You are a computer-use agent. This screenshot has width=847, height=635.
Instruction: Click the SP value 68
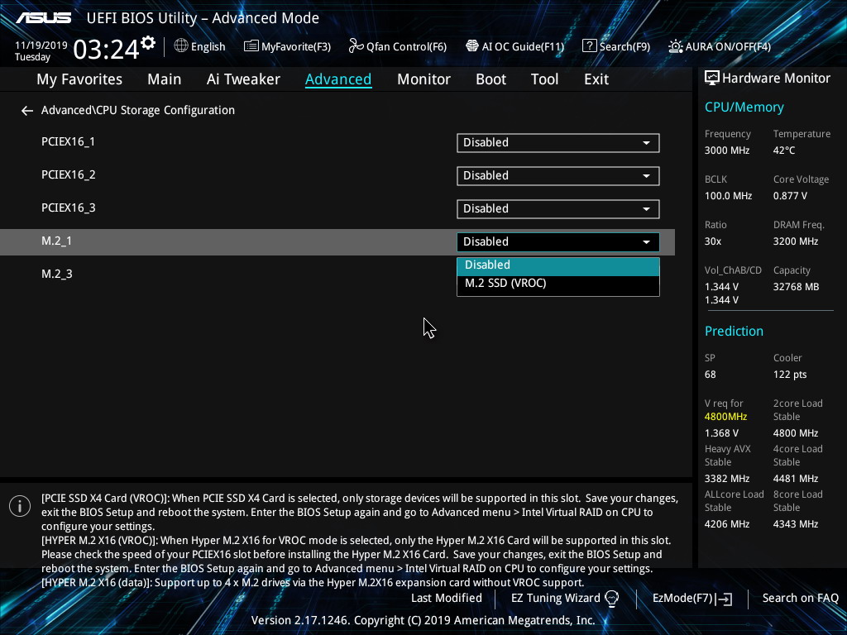[x=711, y=375]
